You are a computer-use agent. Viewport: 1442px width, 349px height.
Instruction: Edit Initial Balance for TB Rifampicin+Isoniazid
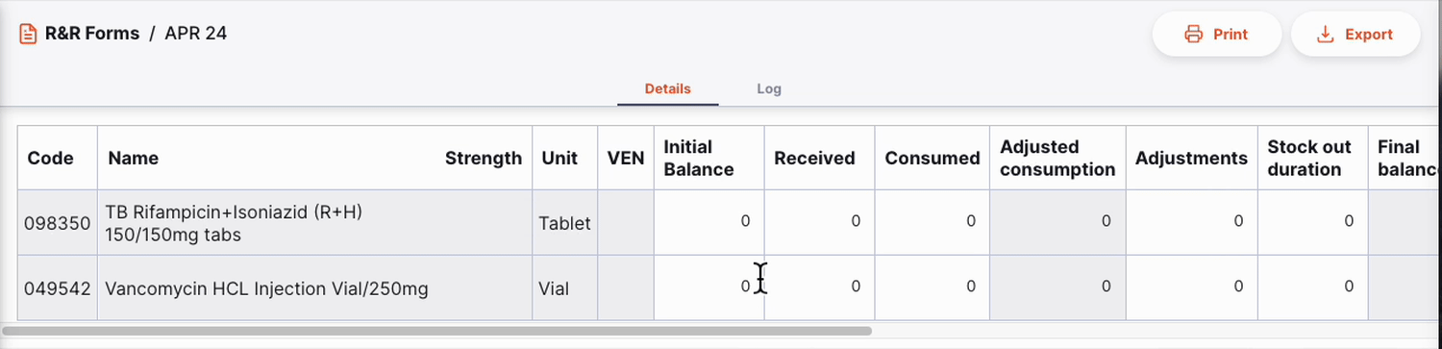[x=709, y=222]
